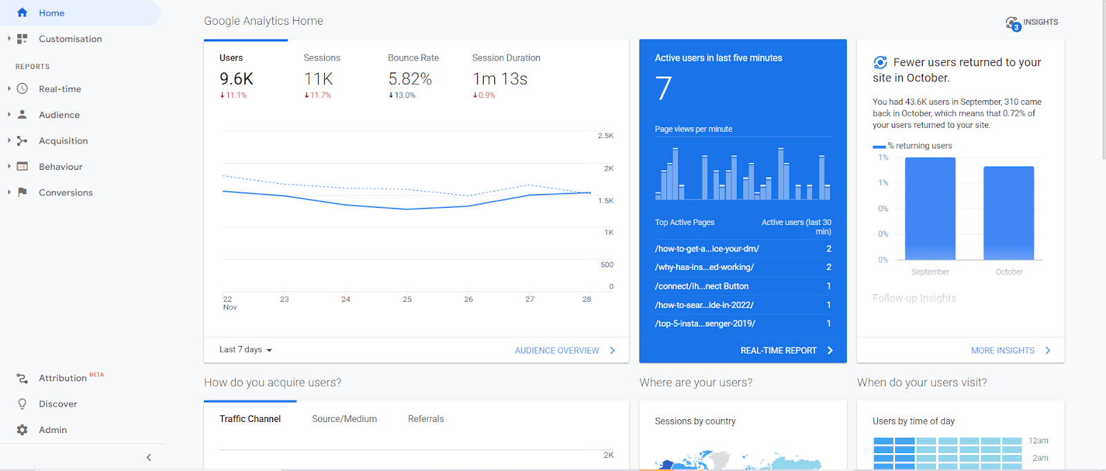Click the /how-to-sear...ide-in-2022/ page row
Image resolution: width=1106 pixels, height=471 pixels.
743,305
